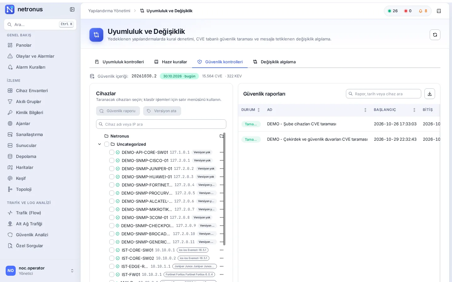452x282 pixels.
Task: Select the IST-CORE-SW02 checkbox
Action: [111, 258]
